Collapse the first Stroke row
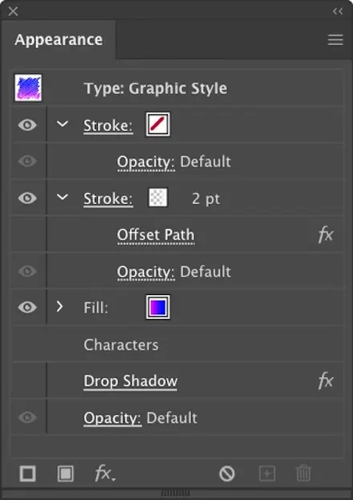The image size is (353, 500). point(63,124)
